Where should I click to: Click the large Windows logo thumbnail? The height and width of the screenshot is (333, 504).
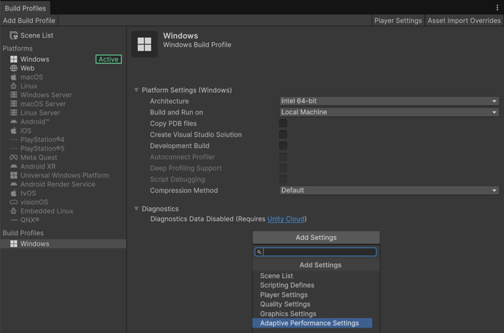[144, 45]
